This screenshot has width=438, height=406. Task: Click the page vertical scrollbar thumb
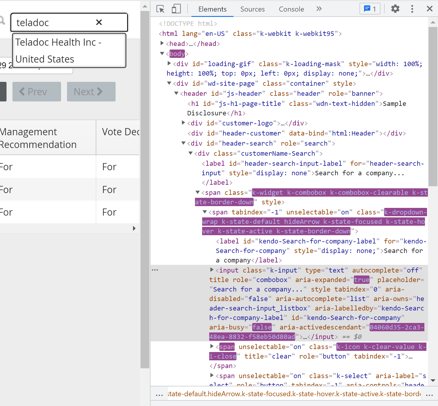[145, 189]
